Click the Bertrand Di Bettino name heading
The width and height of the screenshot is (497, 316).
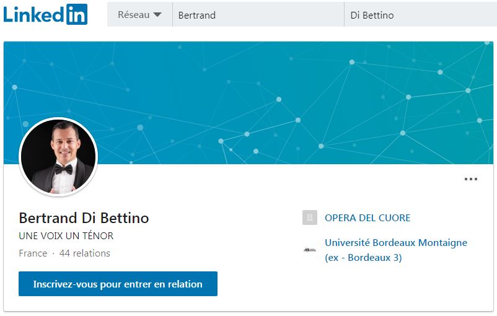[x=84, y=218]
